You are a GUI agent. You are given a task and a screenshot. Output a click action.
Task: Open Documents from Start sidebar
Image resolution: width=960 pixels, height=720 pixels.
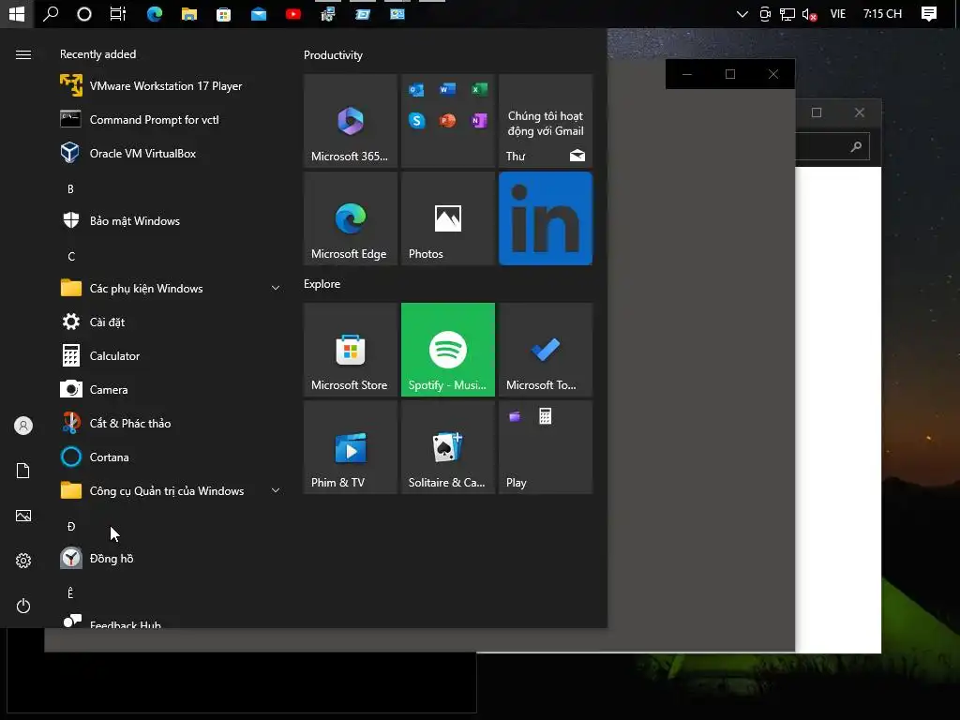[x=23, y=471]
